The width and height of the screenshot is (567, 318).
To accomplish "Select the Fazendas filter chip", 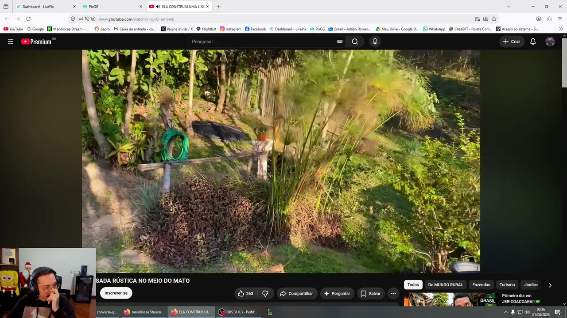I will 481,285.
